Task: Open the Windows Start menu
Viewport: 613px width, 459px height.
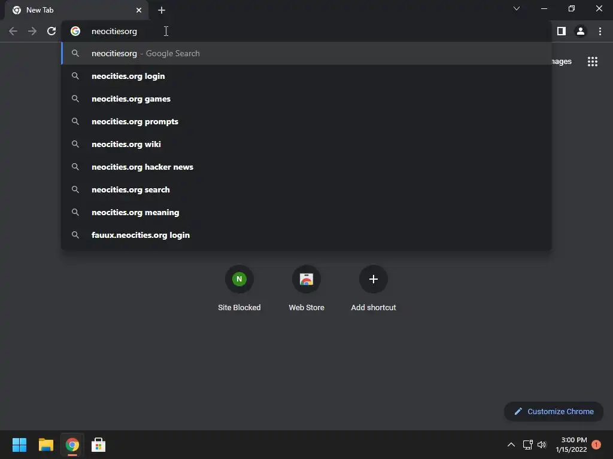Action: point(19,445)
